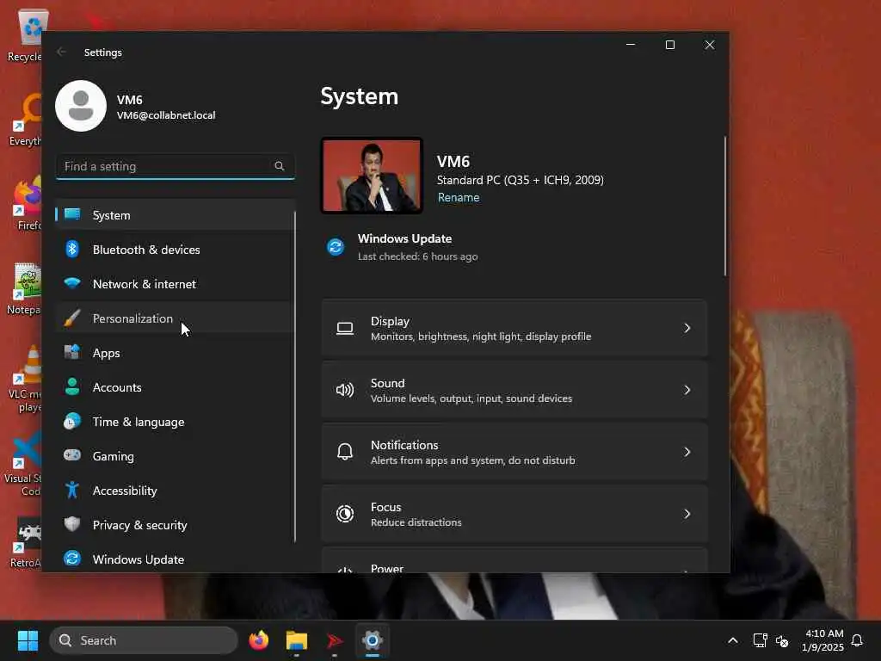Click the magnifier icon in Find a setting
This screenshot has height=661, width=881.
point(280,166)
